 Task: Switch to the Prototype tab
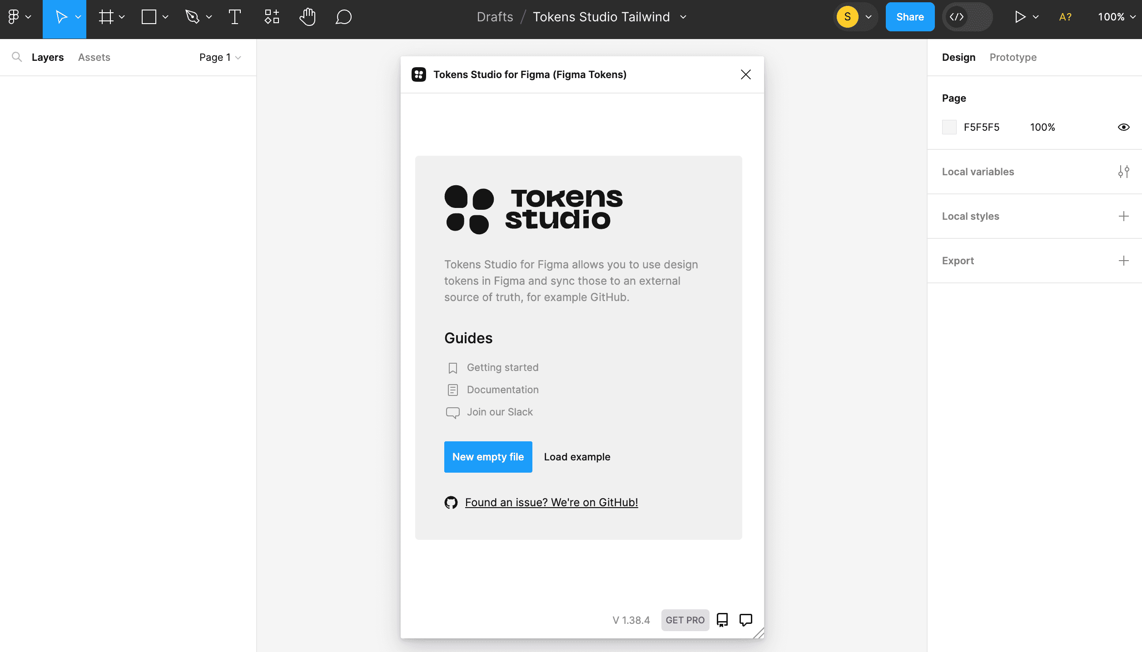coord(1013,57)
